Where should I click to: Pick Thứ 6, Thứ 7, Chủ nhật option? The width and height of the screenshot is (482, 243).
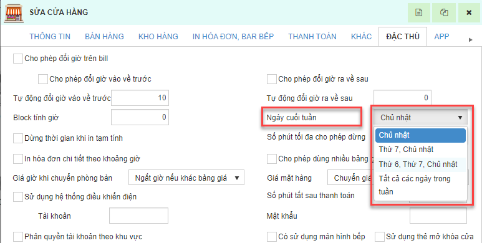[x=420, y=164]
